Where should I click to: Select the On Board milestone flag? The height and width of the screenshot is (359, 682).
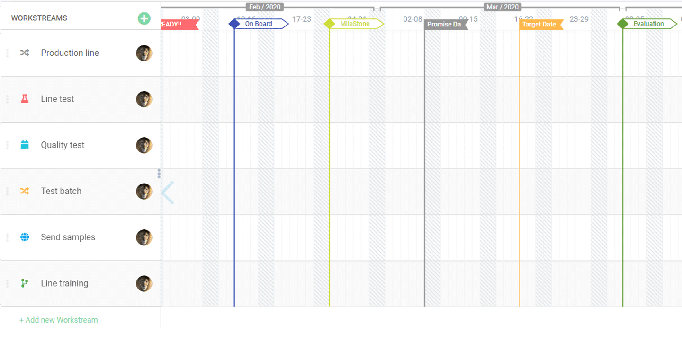pyautogui.click(x=259, y=24)
